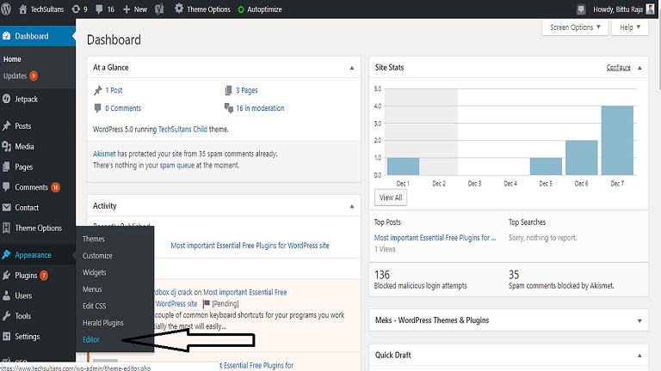
Task: Click the Jetpack sidebar icon
Action: (6, 99)
